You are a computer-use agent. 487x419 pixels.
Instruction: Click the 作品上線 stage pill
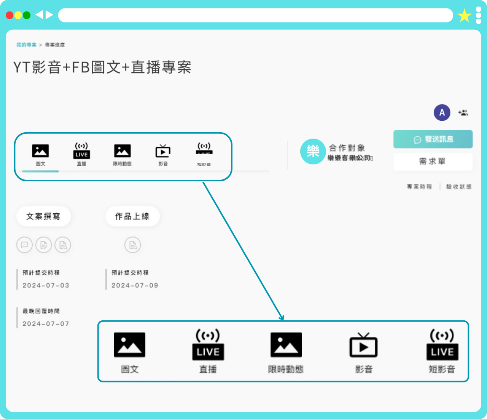point(132,216)
